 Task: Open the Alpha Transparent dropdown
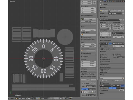pyautogui.click(x=121, y=57)
